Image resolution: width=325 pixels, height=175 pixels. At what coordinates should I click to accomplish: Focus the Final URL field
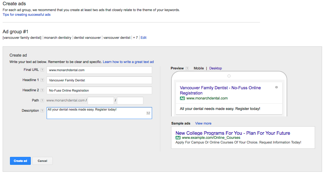pyautogui.click(x=99, y=70)
